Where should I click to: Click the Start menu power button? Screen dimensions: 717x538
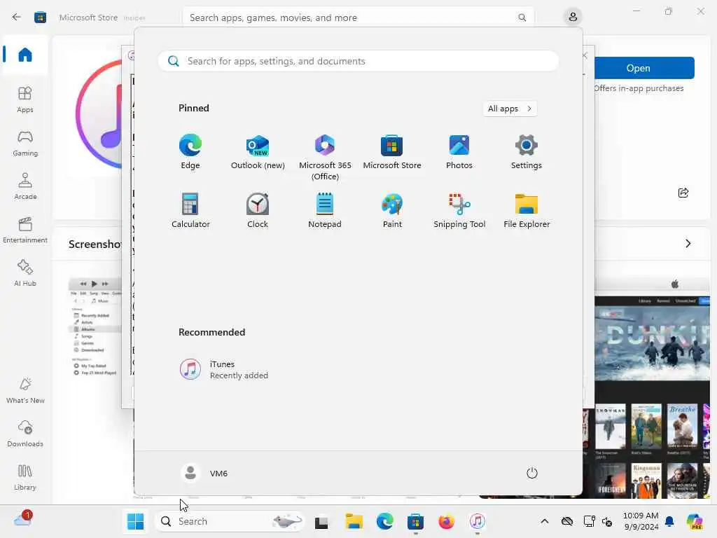coord(532,473)
